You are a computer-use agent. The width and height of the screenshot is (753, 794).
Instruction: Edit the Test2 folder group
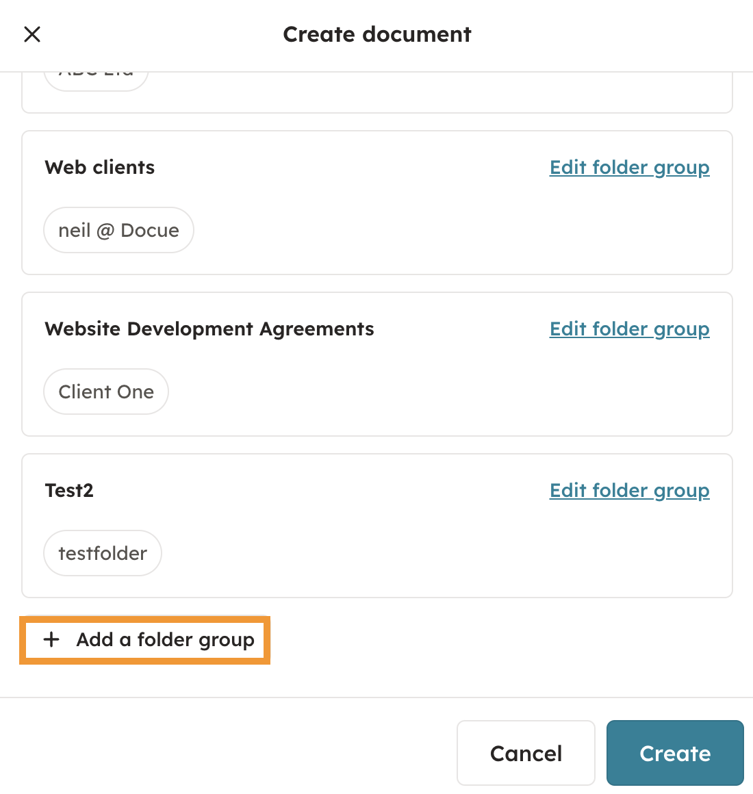pyautogui.click(x=629, y=491)
